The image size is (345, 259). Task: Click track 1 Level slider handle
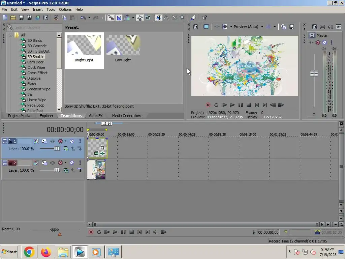[x=57, y=149]
